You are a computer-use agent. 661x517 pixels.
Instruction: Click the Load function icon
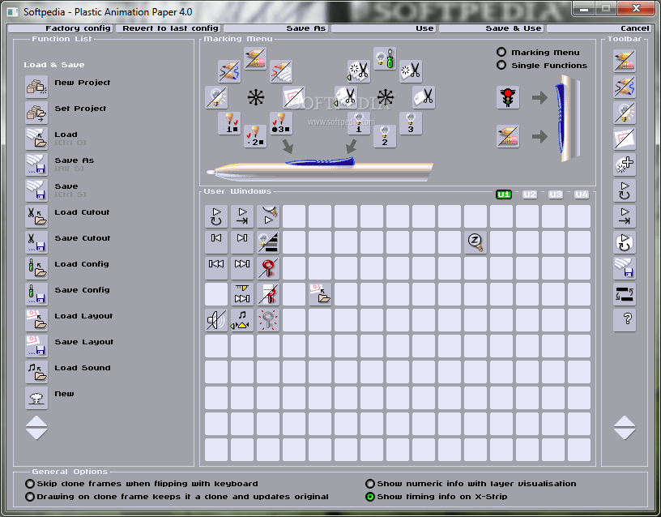[x=36, y=139]
